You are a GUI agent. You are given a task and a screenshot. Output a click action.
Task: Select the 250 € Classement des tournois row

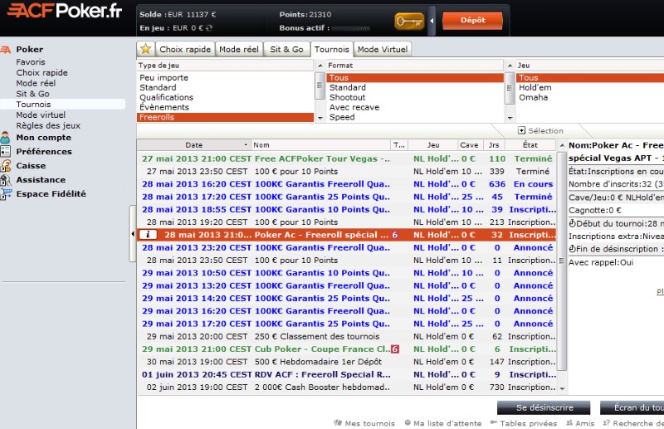[347, 336]
